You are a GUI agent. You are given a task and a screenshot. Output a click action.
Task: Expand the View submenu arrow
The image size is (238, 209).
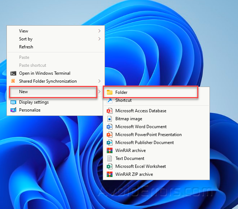pos(99,31)
